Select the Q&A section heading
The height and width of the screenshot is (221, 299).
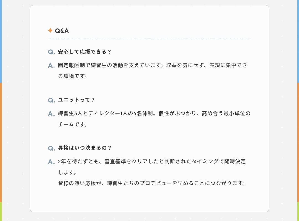point(62,31)
